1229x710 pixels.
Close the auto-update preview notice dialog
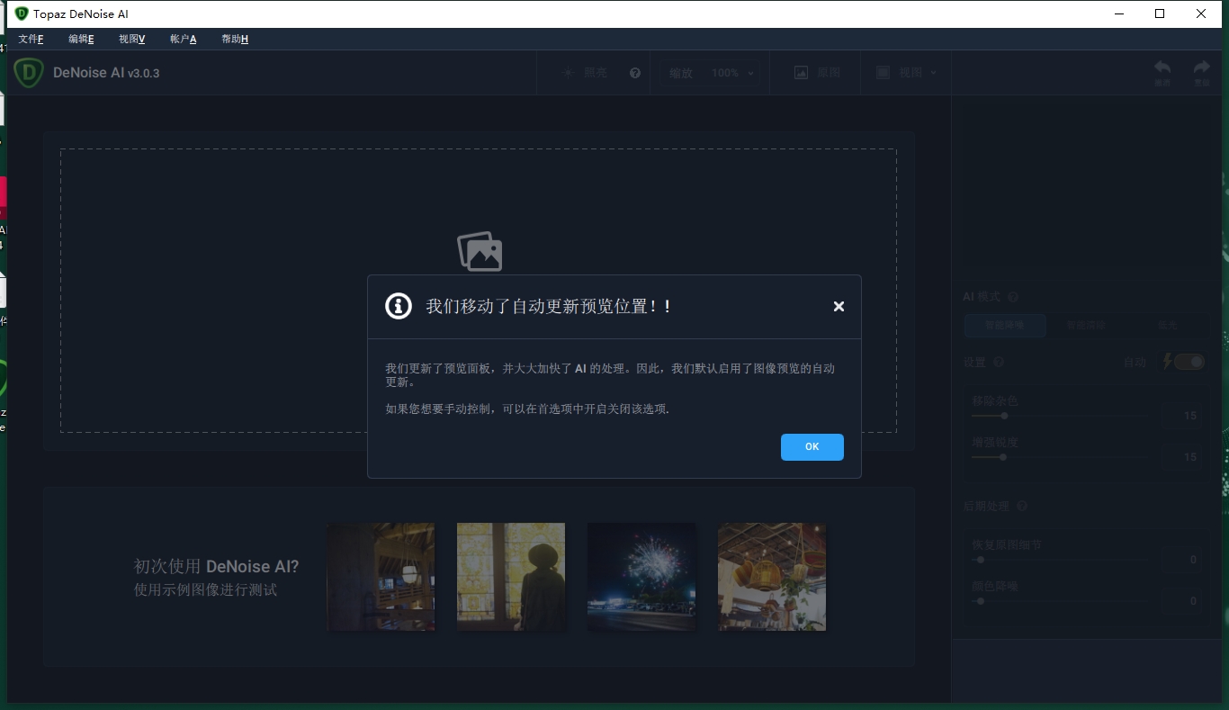pos(839,306)
